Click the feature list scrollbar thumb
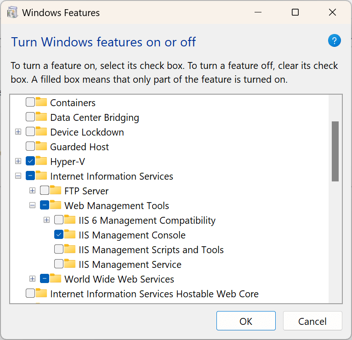352x340 pixels. click(x=335, y=151)
